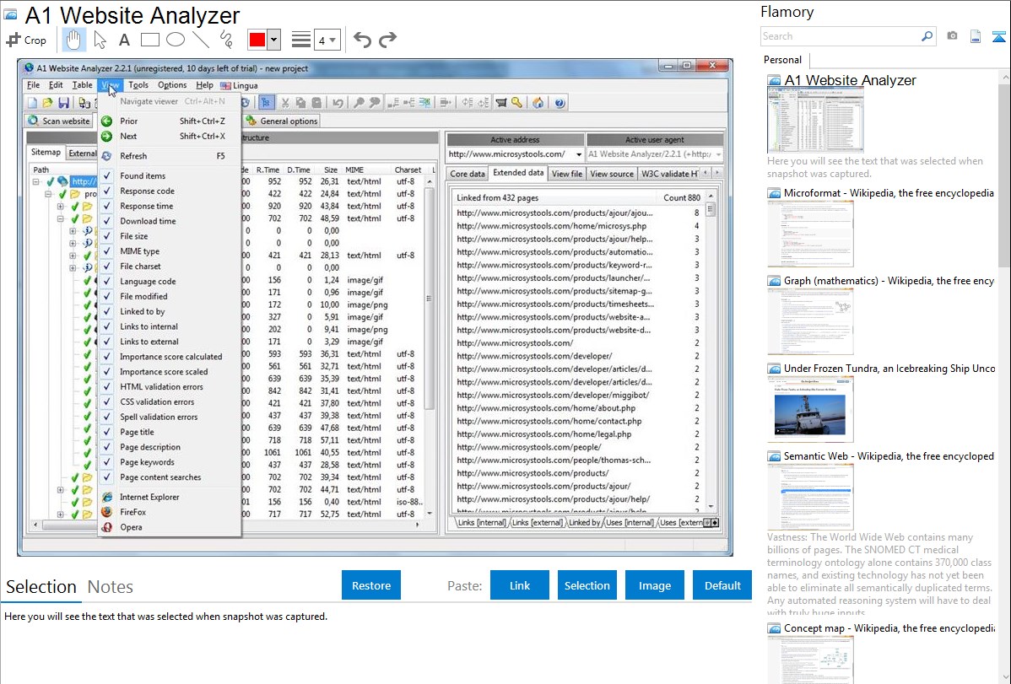Open the Under Frozen Tundra snapshot thumbnail
Screen dimensions: 1011x684
pyautogui.click(x=810, y=409)
